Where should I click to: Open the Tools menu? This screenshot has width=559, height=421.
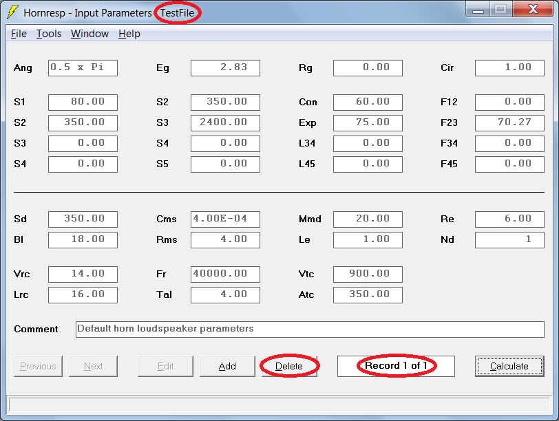[x=48, y=34]
